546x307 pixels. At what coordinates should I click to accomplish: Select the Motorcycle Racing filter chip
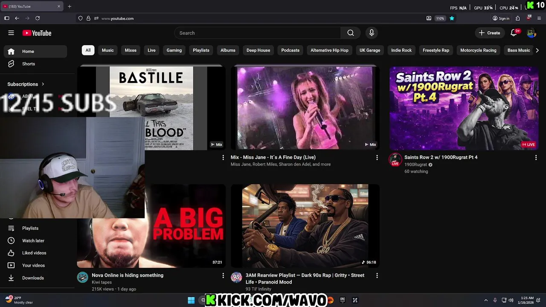[x=478, y=50]
